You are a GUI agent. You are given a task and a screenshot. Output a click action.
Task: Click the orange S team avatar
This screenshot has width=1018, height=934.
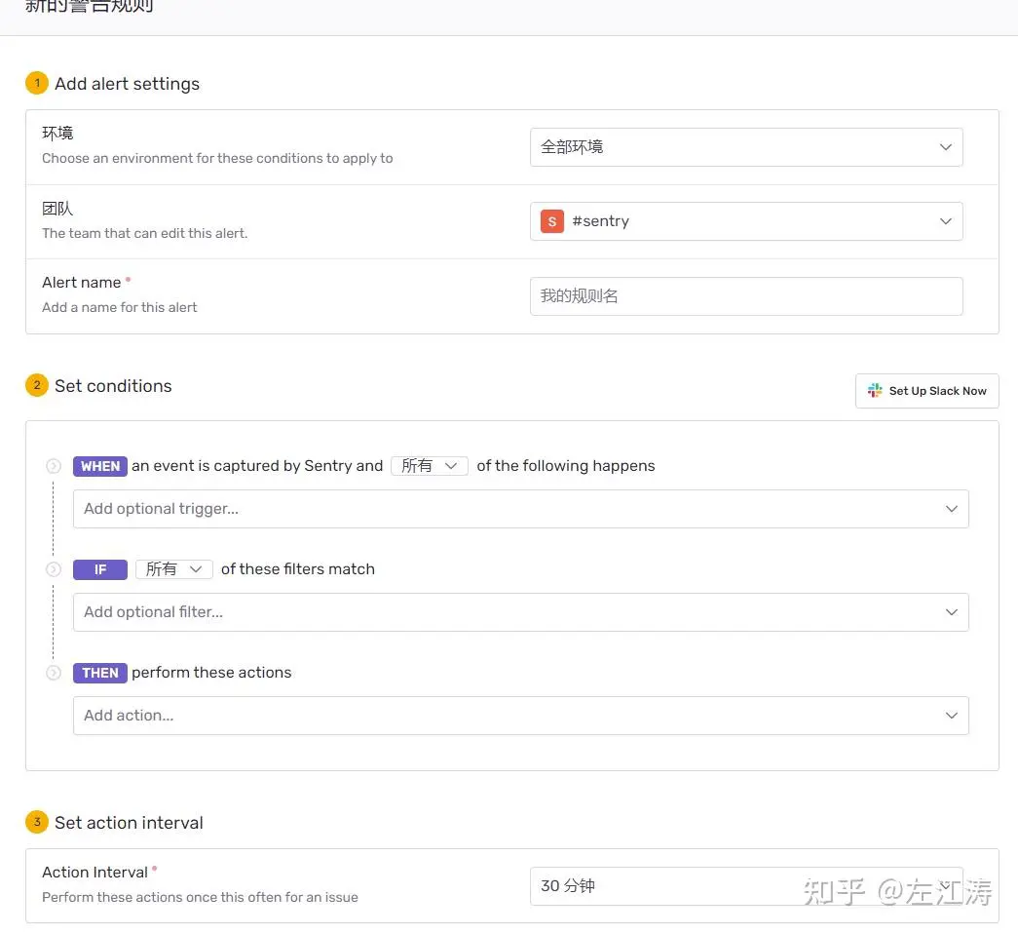tap(552, 221)
